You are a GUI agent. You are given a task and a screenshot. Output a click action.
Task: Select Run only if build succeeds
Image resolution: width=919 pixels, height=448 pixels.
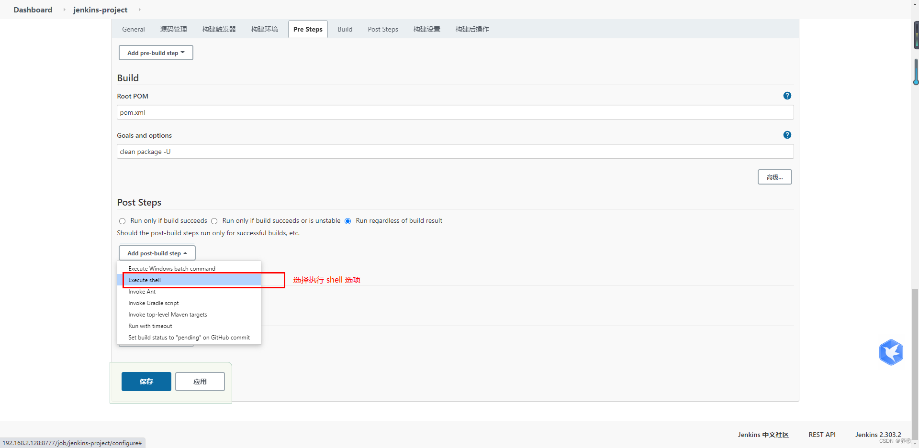click(x=123, y=221)
